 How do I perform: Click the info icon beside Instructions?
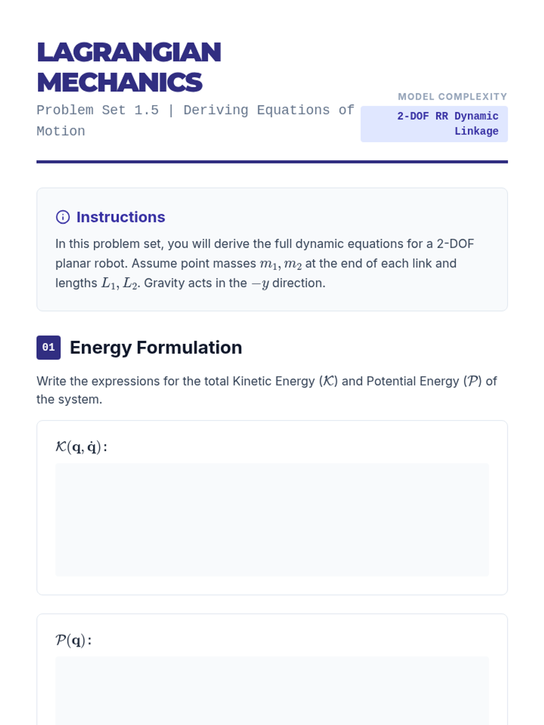63,217
